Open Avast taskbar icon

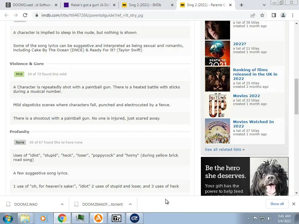(x=98, y=218)
